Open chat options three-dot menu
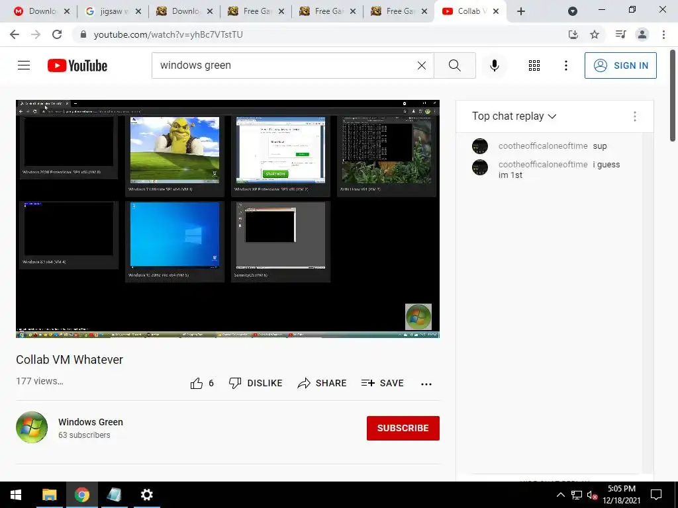678x508 pixels. click(634, 116)
